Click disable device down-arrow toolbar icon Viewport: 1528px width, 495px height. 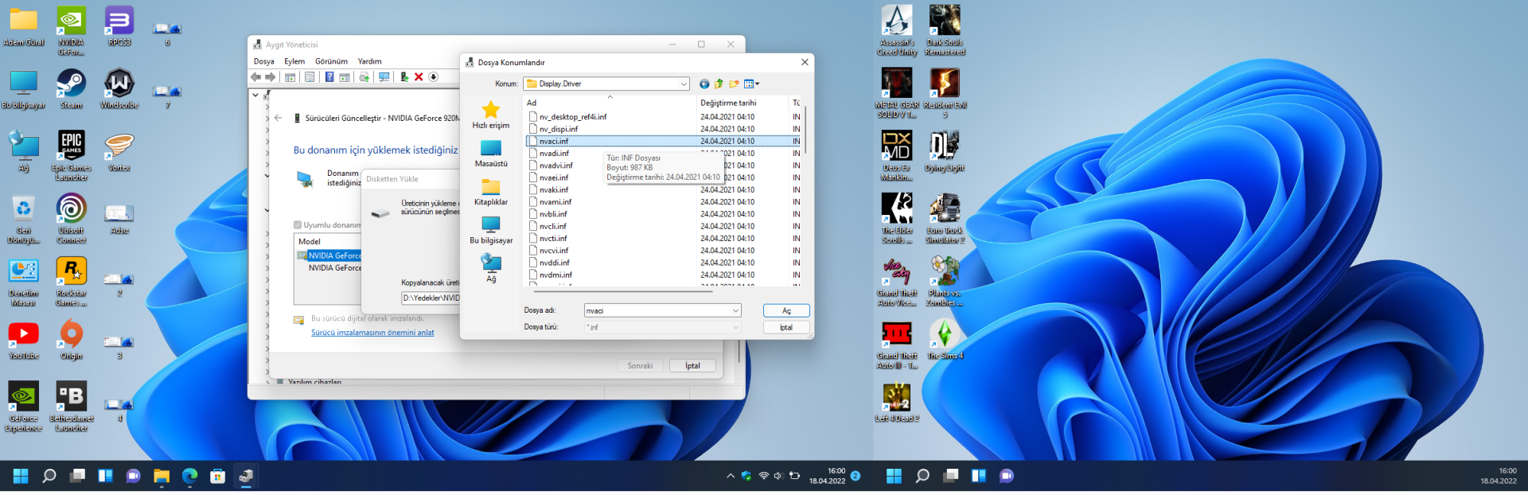point(434,77)
